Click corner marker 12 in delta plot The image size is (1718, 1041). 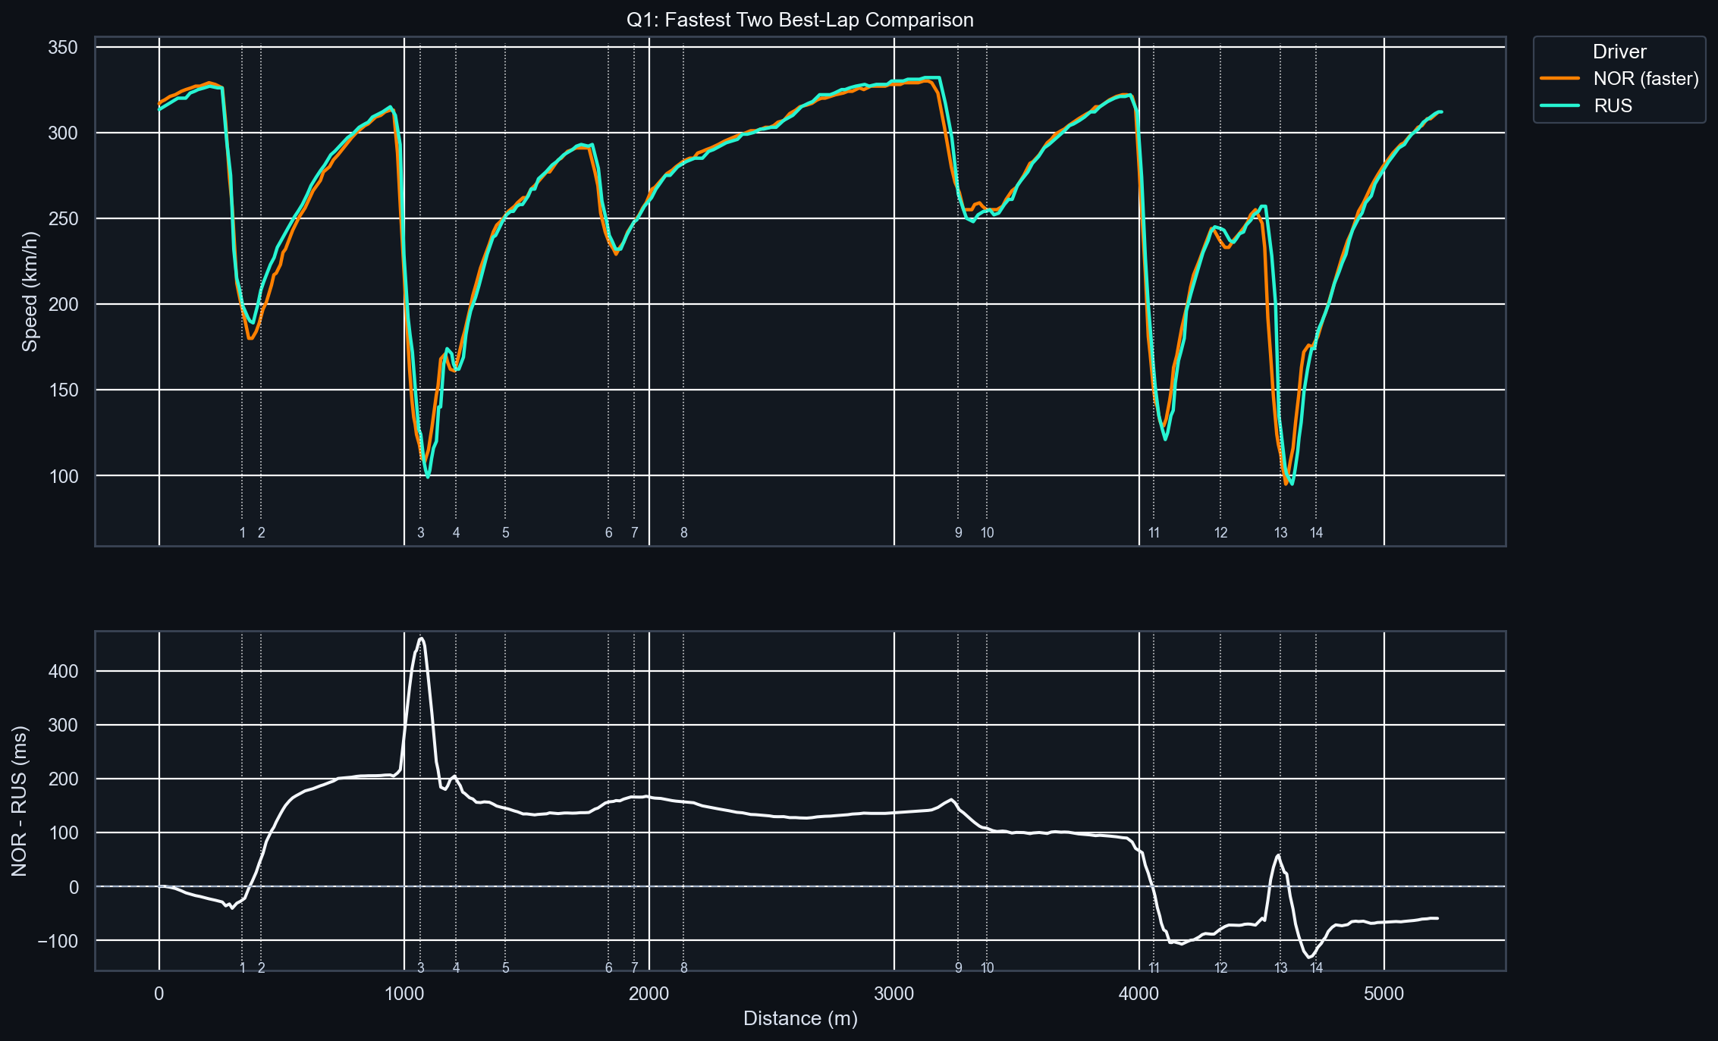tap(1220, 968)
